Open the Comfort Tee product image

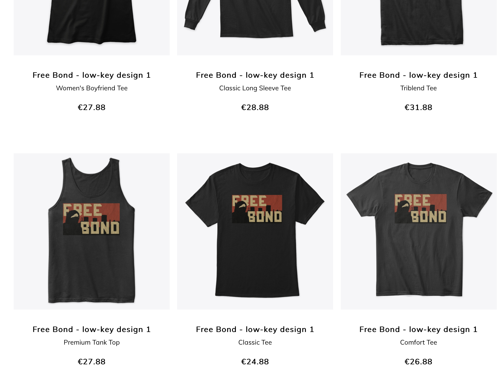click(x=419, y=231)
